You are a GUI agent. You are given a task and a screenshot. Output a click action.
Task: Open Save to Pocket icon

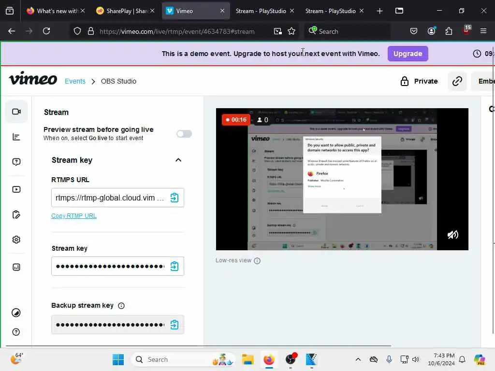pos(414,31)
